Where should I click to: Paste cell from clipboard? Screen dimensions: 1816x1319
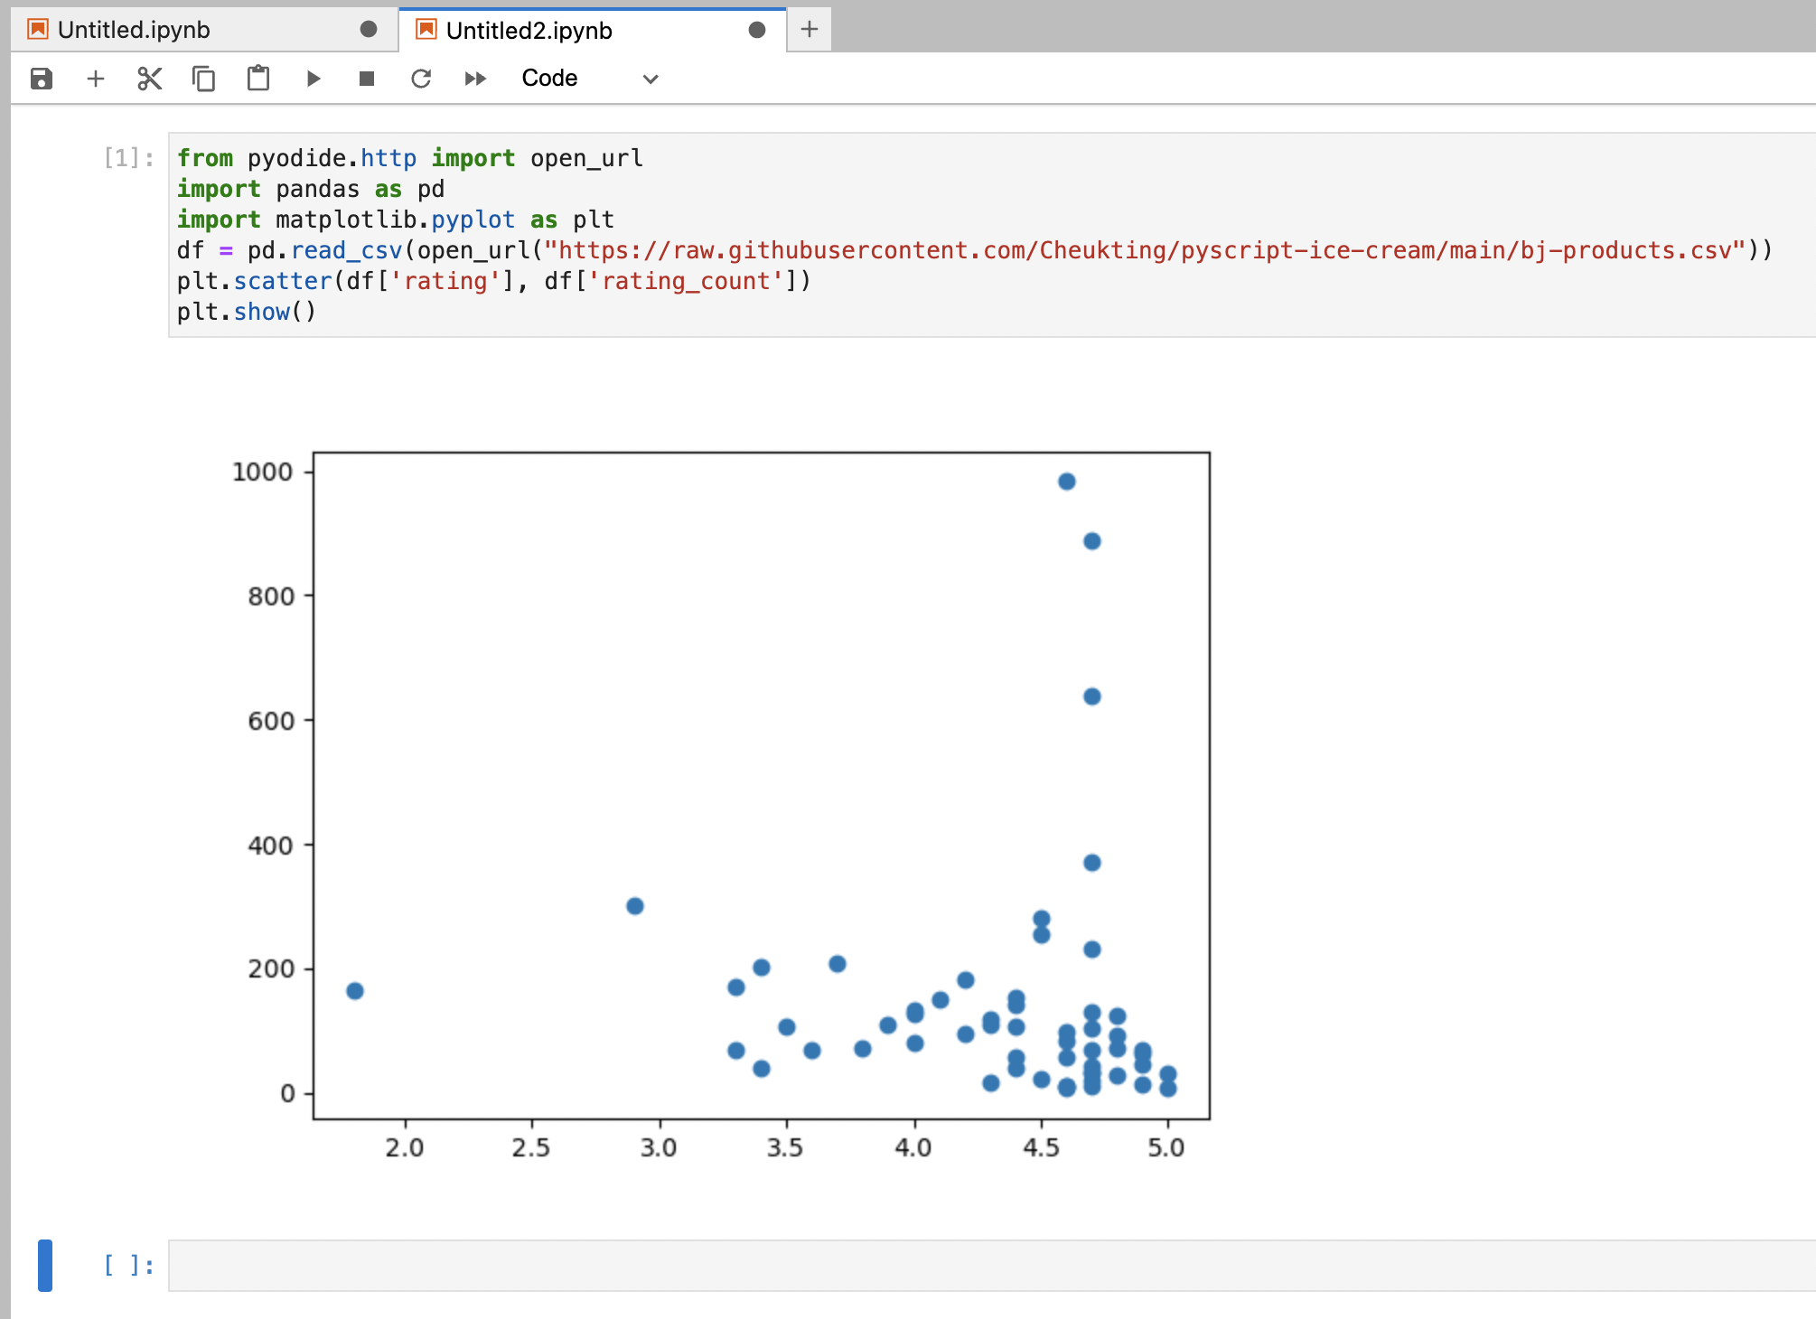pos(258,79)
